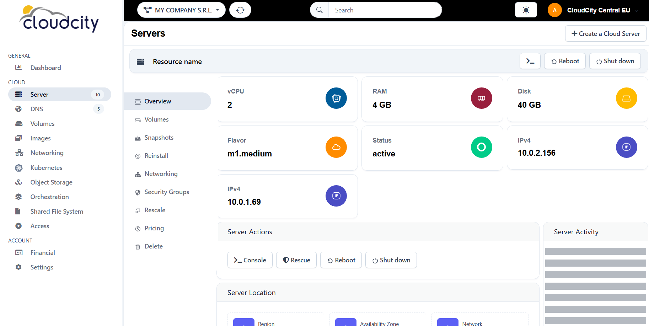The height and width of the screenshot is (326, 649).
Task: Switch to the Overview tab
Action: pos(167,101)
